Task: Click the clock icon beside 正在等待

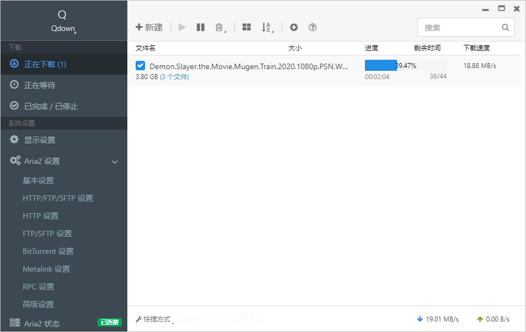Action: tap(14, 85)
